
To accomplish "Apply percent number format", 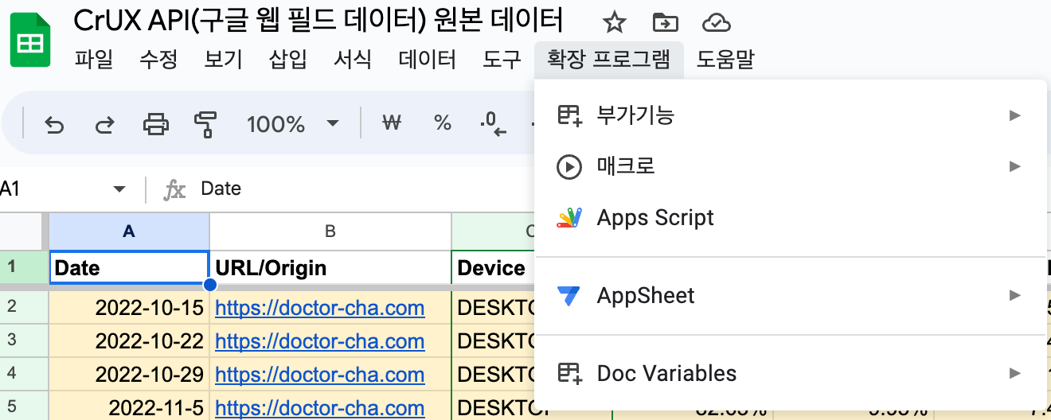I will click(443, 123).
